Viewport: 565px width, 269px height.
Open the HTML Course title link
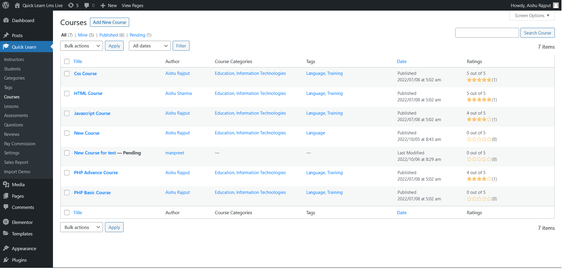tap(88, 93)
